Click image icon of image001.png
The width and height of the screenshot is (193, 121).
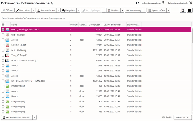8,101
